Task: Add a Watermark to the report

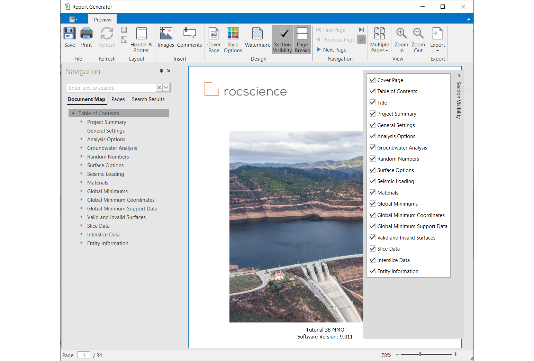Action: click(257, 38)
